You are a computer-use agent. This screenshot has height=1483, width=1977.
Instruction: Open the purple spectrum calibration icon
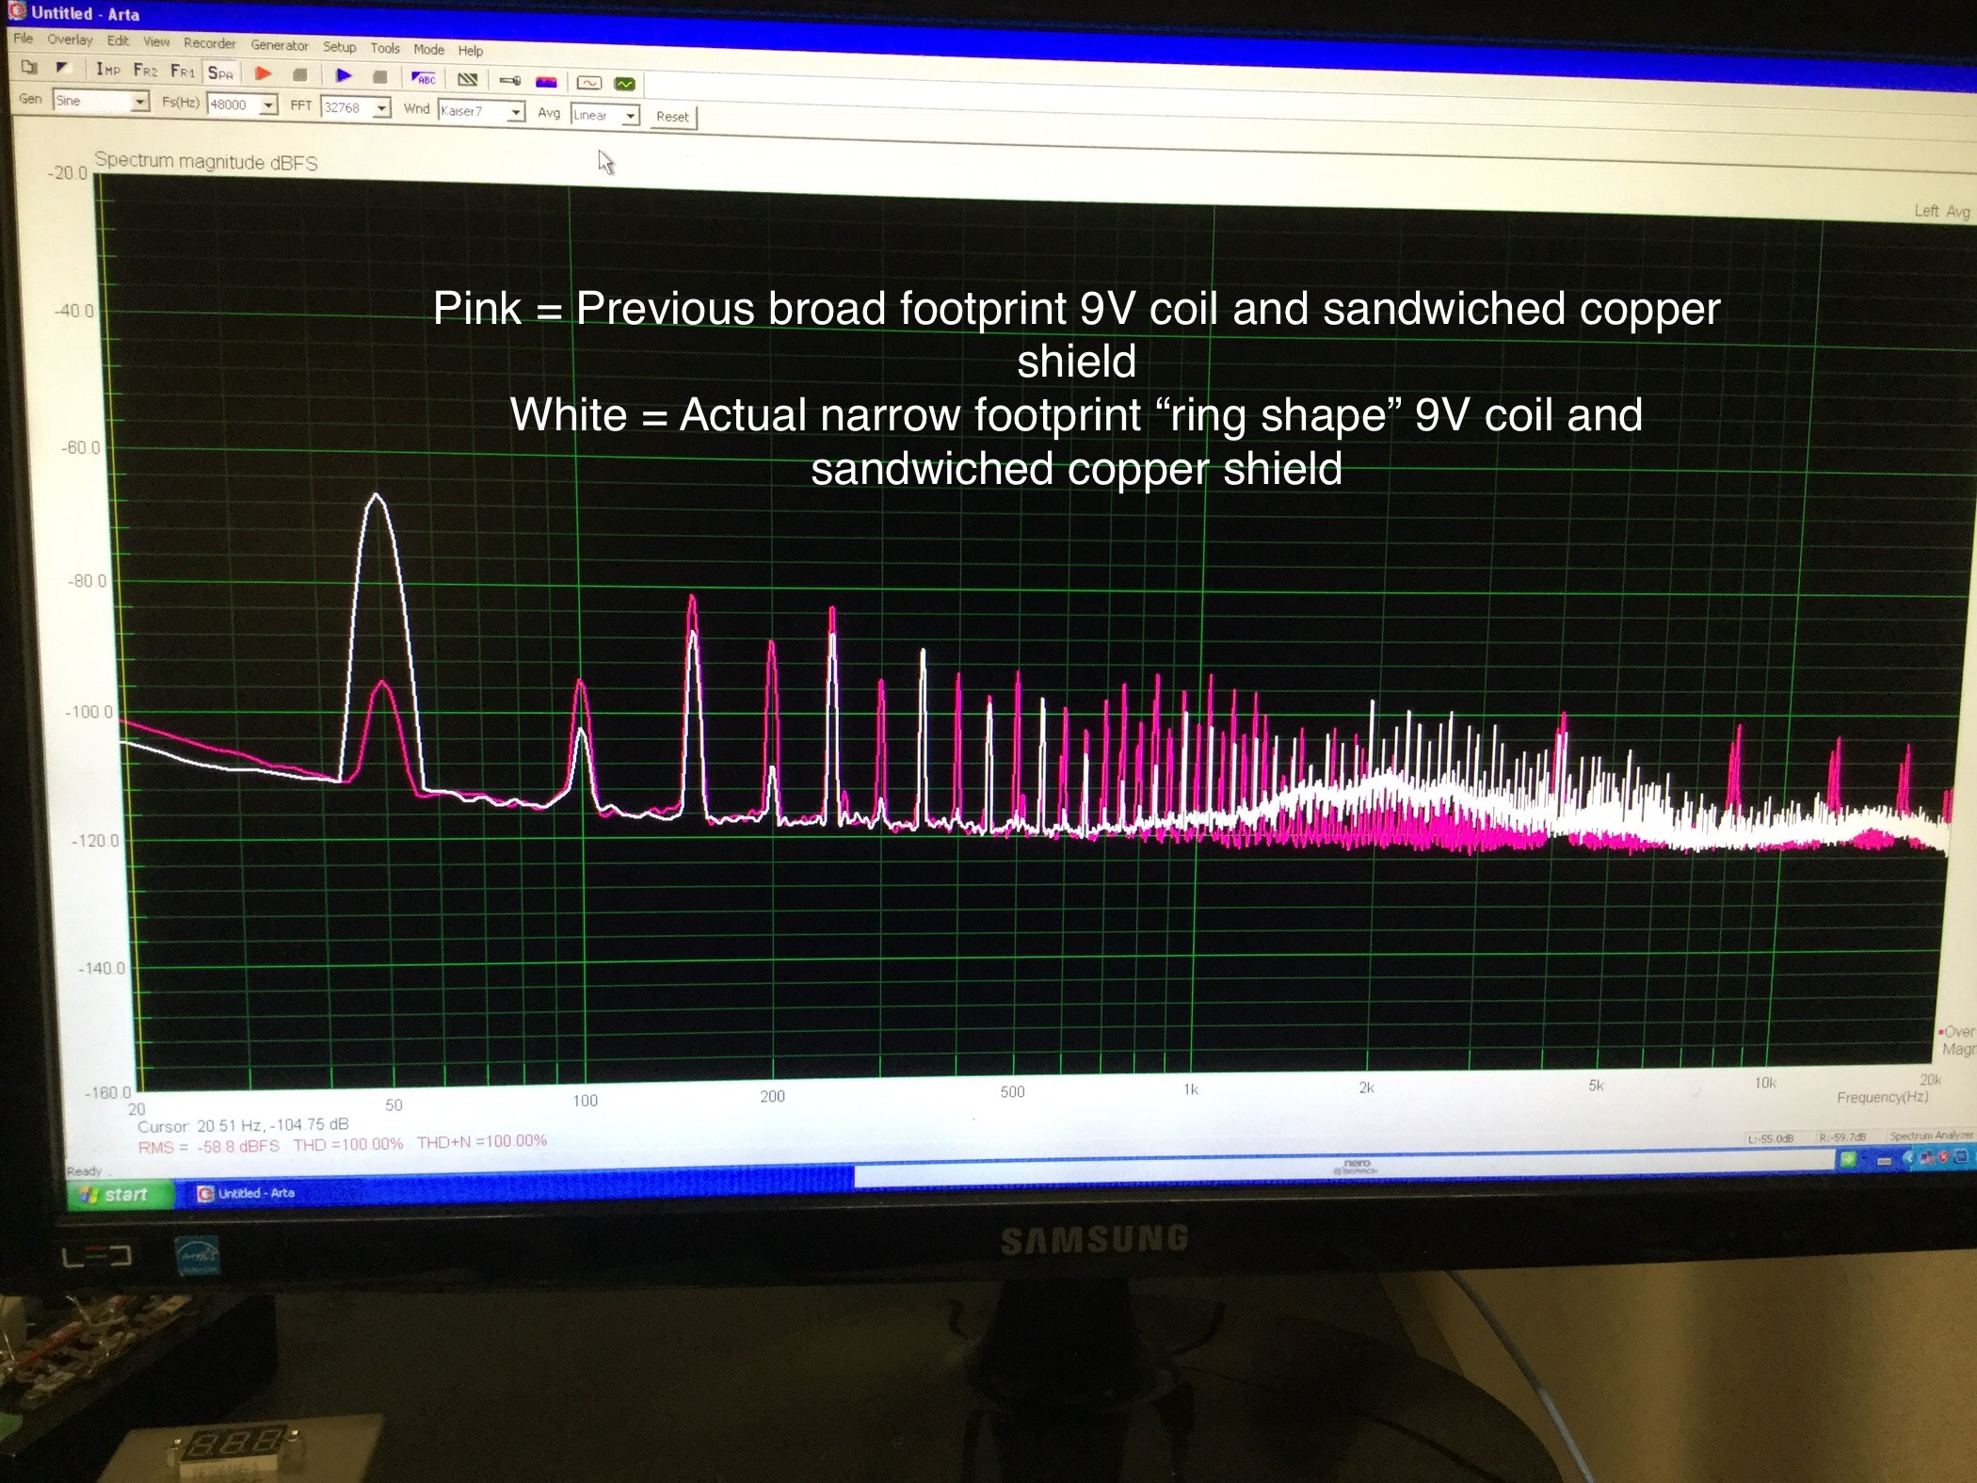coord(546,82)
